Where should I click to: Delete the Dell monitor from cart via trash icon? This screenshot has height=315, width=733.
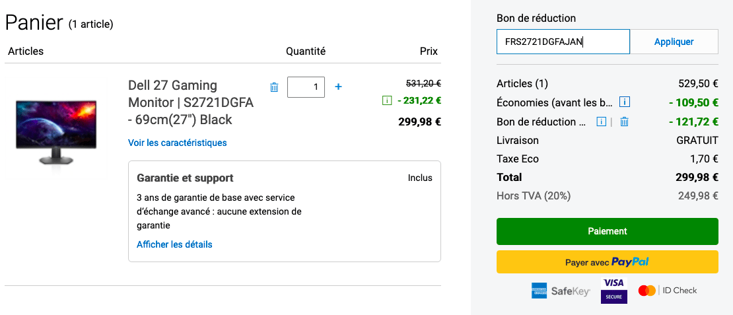[275, 87]
